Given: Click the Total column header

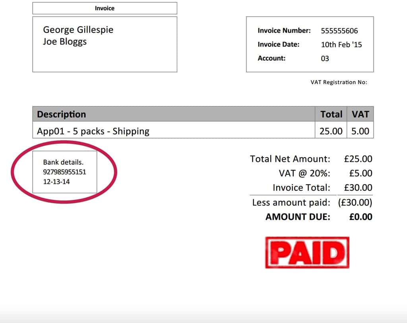Looking at the screenshot, I should pos(331,114).
